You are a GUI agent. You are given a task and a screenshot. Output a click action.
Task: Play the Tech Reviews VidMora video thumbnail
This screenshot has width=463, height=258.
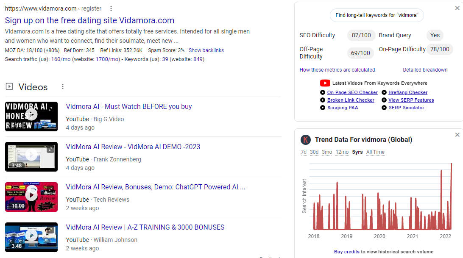[x=31, y=197]
